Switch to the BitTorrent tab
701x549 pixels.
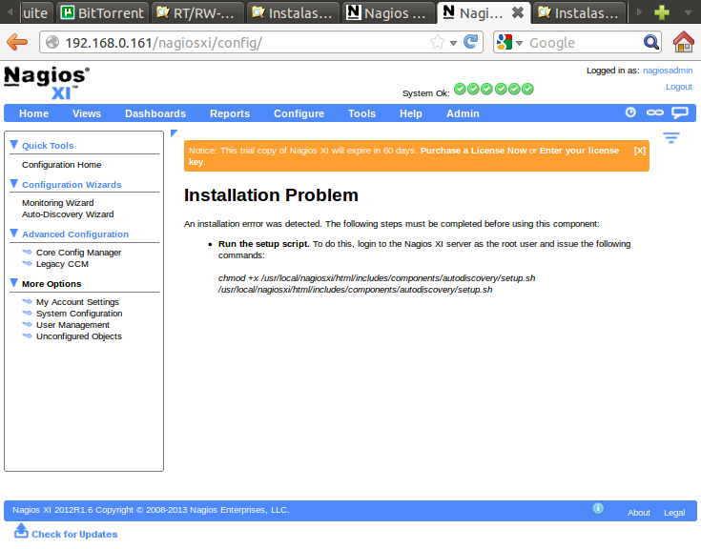tap(103, 12)
